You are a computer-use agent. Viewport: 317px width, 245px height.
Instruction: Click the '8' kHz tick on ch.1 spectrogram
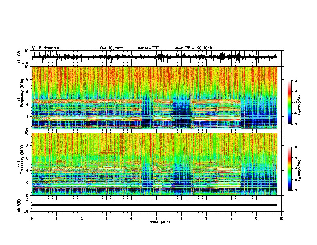tap(28, 79)
